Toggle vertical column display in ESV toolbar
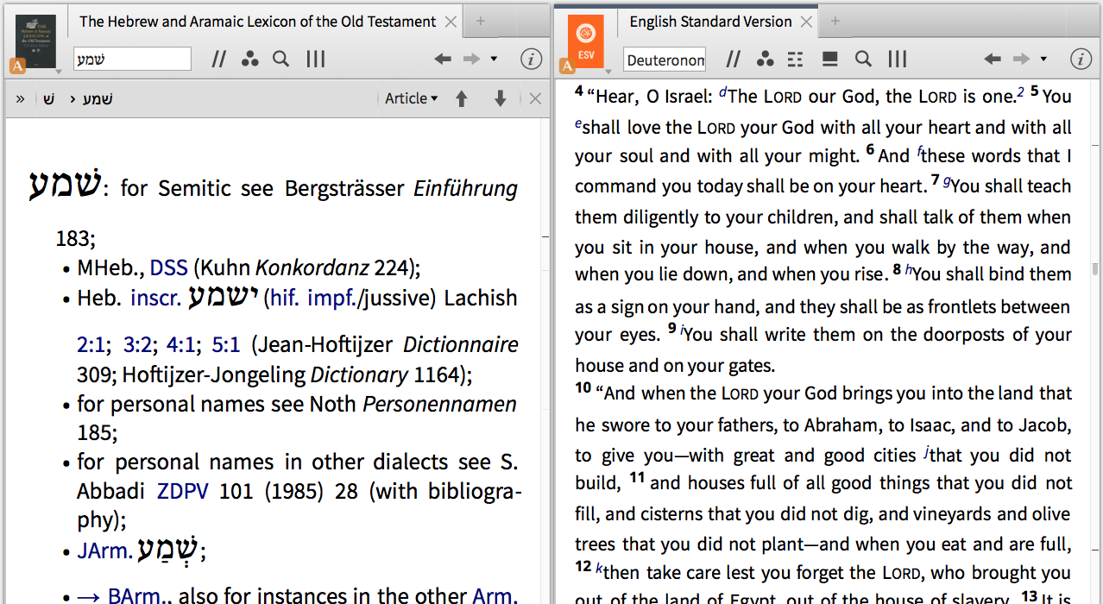The image size is (1103, 604). coord(897,59)
